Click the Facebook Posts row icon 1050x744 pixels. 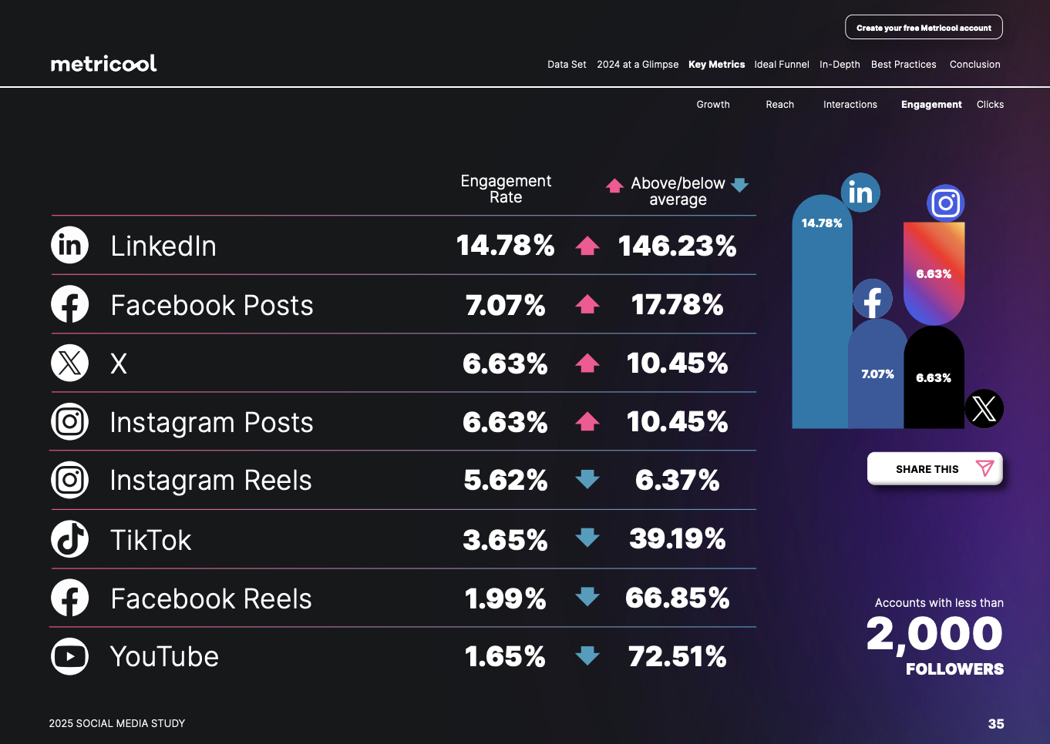point(70,304)
